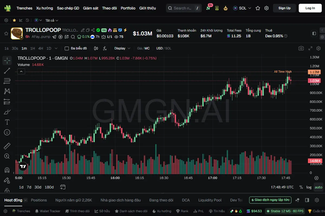Click the Log In button
Image resolution: width=325 pixels, height=216 pixels.
[310, 8]
